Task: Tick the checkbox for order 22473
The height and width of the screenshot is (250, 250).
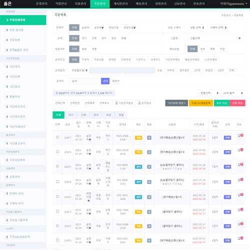Action: click(x=57, y=196)
